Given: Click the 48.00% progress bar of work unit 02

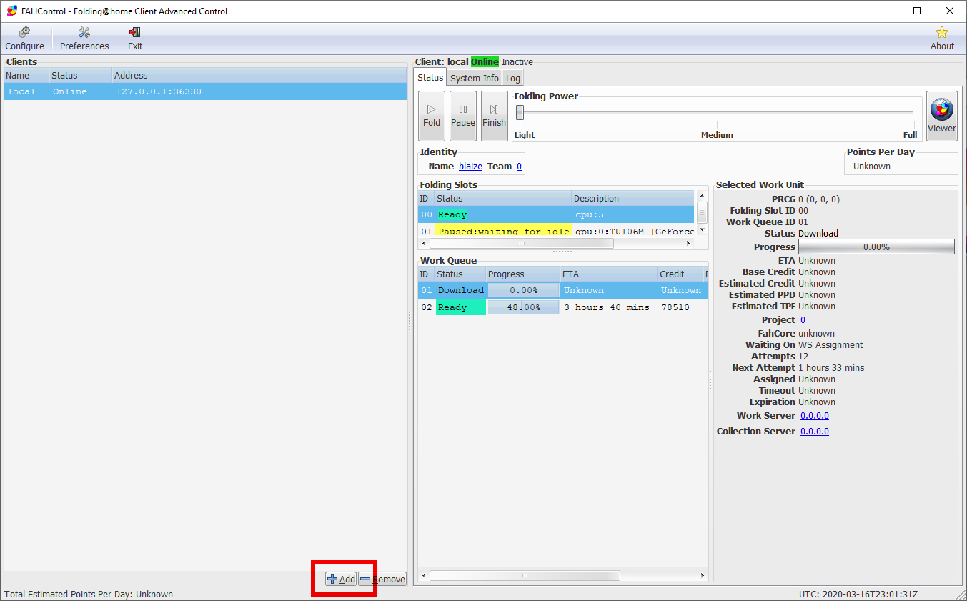Looking at the screenshot, I should (523, 307).
